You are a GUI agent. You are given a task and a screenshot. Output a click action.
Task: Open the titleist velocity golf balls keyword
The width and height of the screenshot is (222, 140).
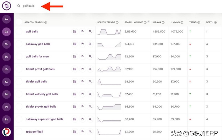tap(42, 94)
